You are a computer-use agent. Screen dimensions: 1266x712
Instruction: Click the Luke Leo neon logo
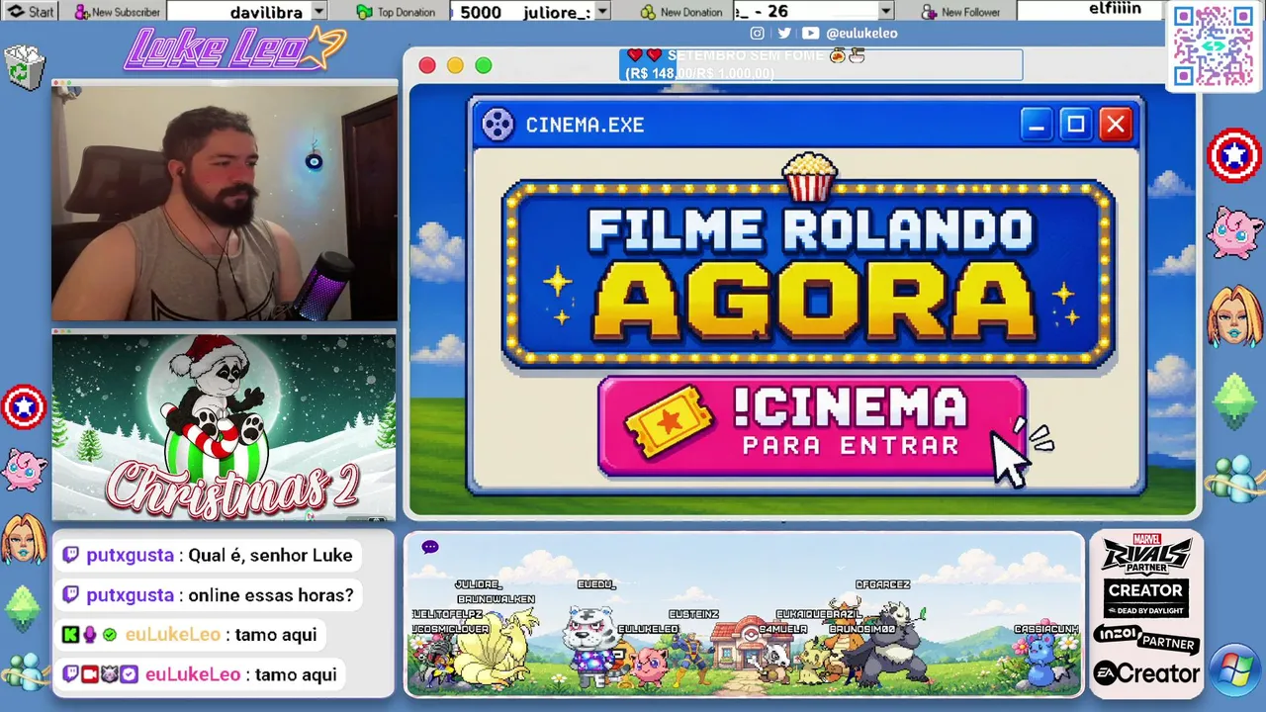[233, 49]
